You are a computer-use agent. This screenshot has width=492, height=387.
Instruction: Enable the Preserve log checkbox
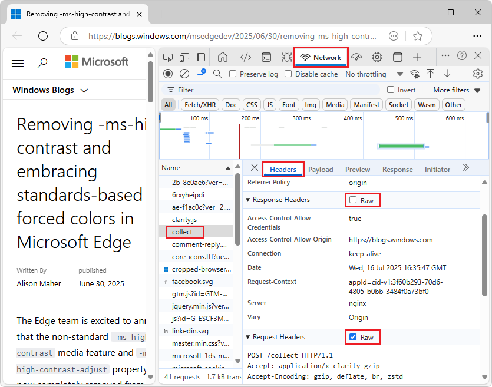[232, 74]
